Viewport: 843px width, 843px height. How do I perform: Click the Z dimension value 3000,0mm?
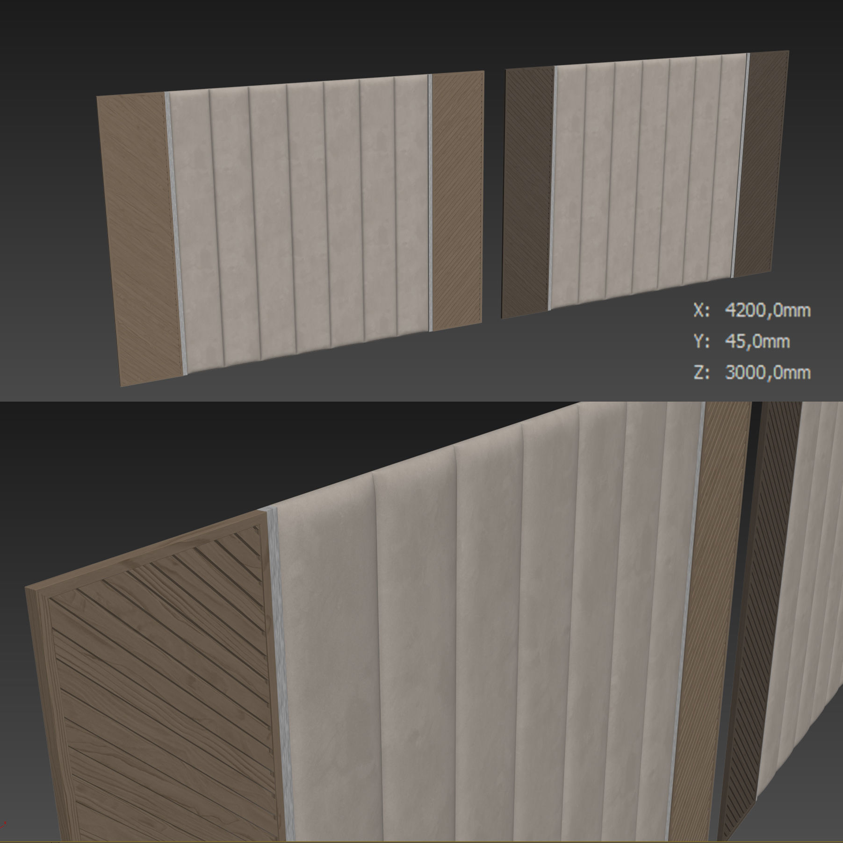(x=768, y=373)
